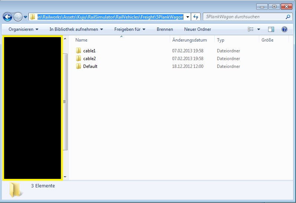
Task: Sort by the Name column header
Action: point(81,40)
